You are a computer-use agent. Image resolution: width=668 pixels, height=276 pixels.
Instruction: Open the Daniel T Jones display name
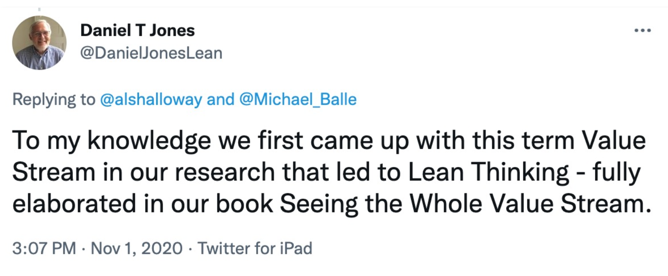(137, 30)
